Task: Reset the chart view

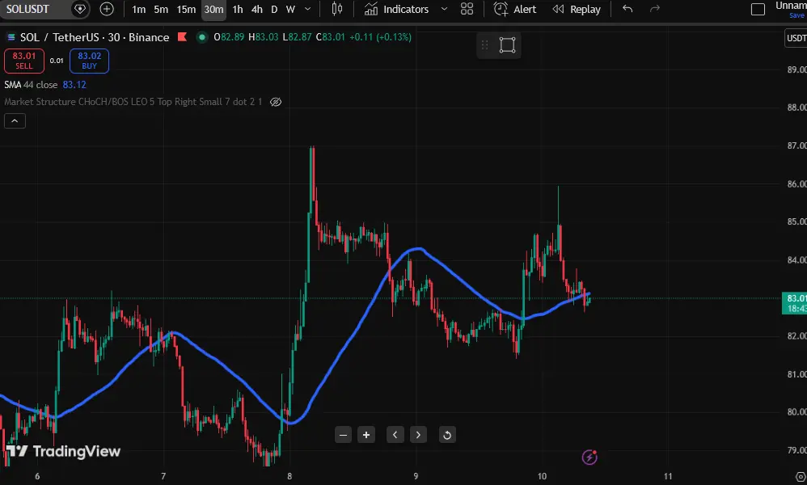Action: (447, 435)
